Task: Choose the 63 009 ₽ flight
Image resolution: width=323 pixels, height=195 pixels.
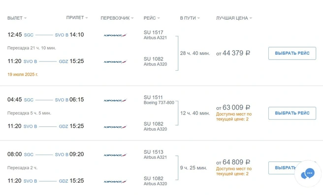Action: pyautogui.click(x=292, y=113)
